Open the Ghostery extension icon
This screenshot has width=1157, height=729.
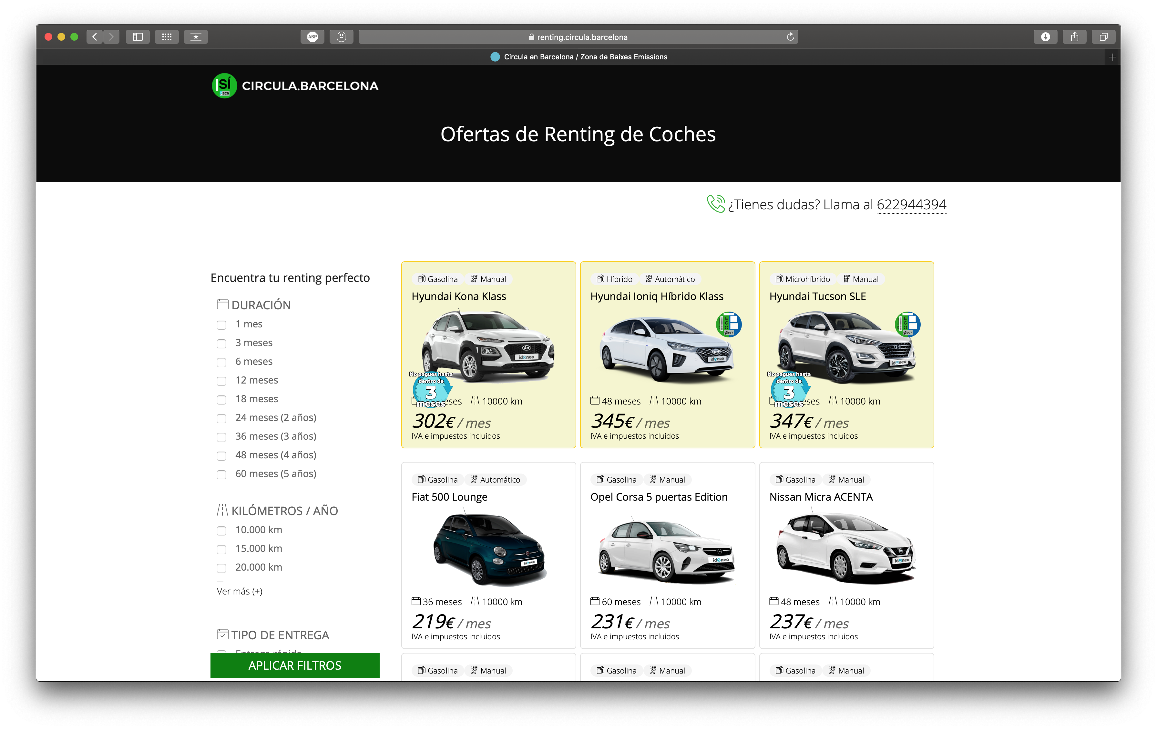click(342, 37)
